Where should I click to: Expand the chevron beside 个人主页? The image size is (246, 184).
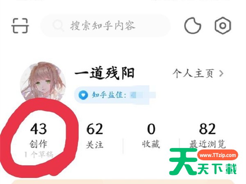(x=221, y=74)
